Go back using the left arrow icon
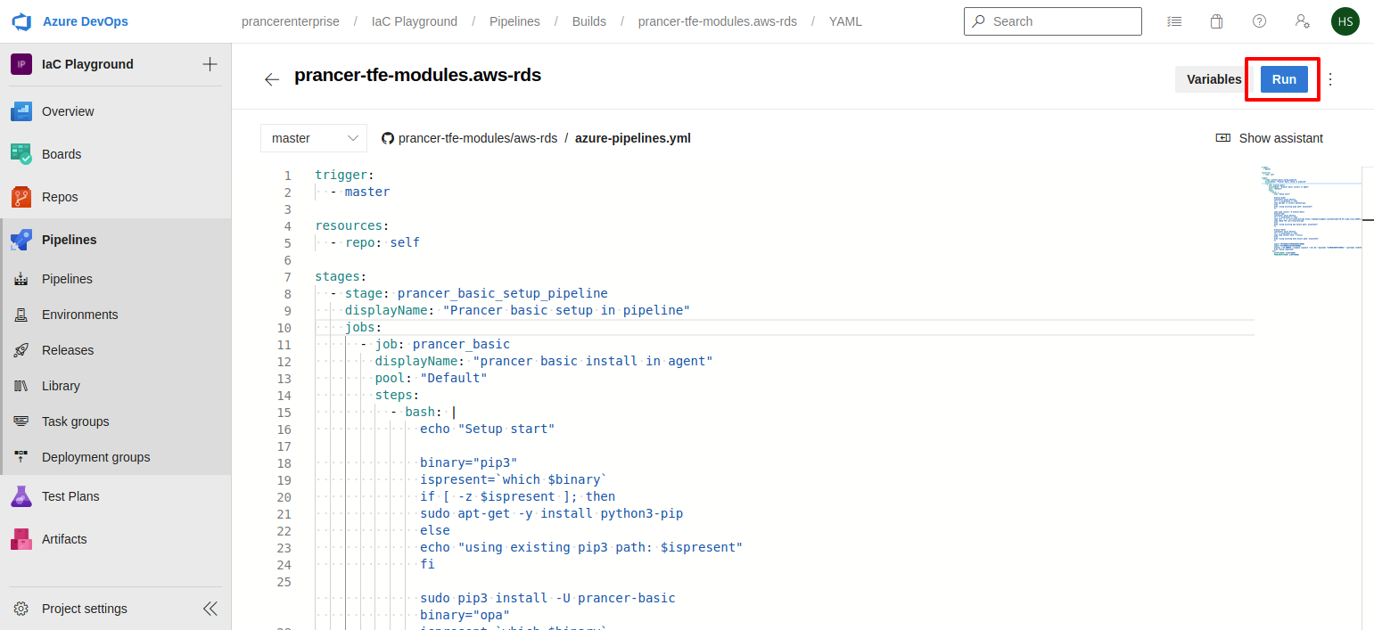The image size is (1374, 630). click(x=272, y=79)
